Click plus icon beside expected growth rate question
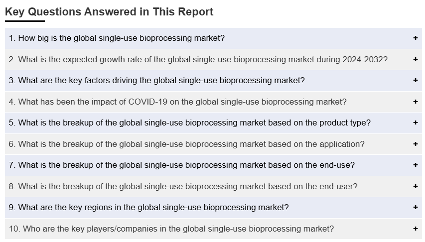425x242 pixels. coord(415,59)
